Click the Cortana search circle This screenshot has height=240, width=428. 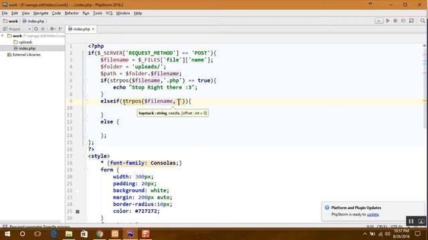[22, 234]
